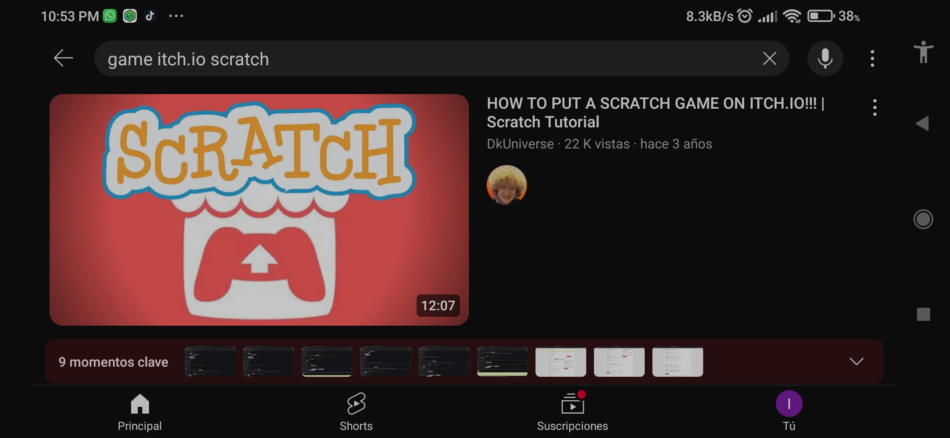The image size is (950, 438).
Task: Open the three-dot menu beside the microphone
Action: (x=872, y=58)
